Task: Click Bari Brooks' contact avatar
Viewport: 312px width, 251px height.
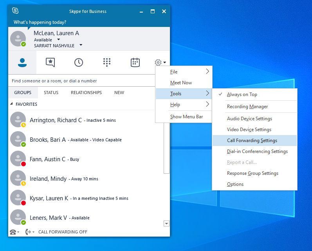Action: 18,139
